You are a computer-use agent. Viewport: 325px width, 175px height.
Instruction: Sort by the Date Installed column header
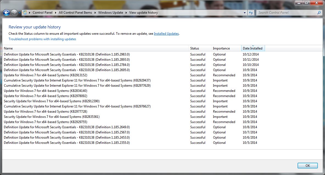pos(253,48)
